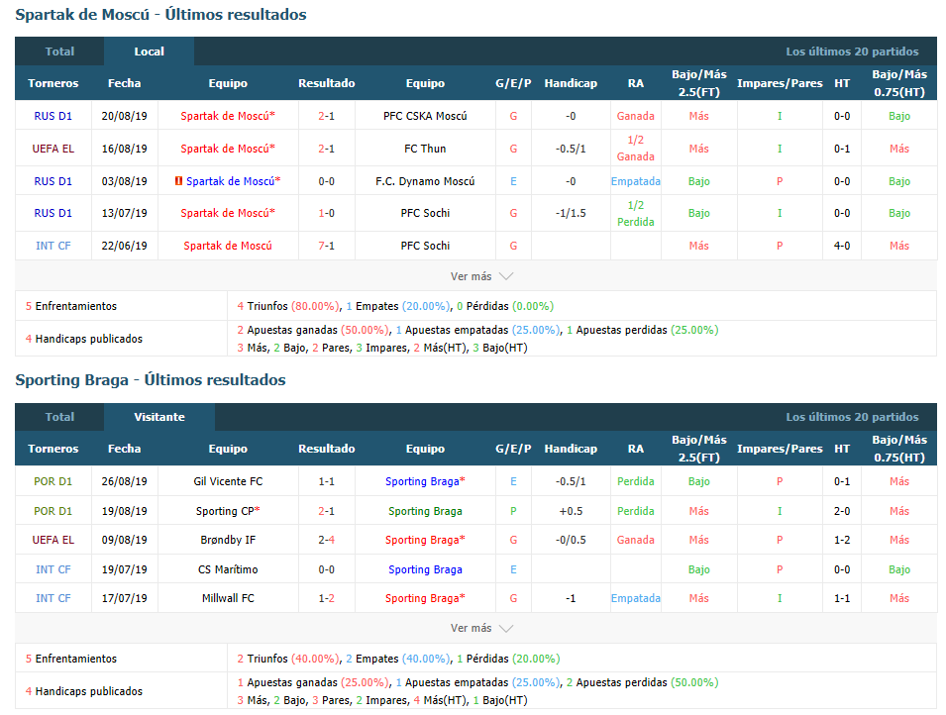Click Empatada result in Dynamo Moscú row
Viewport: 946px width, 715px height.
click(636, 181)
